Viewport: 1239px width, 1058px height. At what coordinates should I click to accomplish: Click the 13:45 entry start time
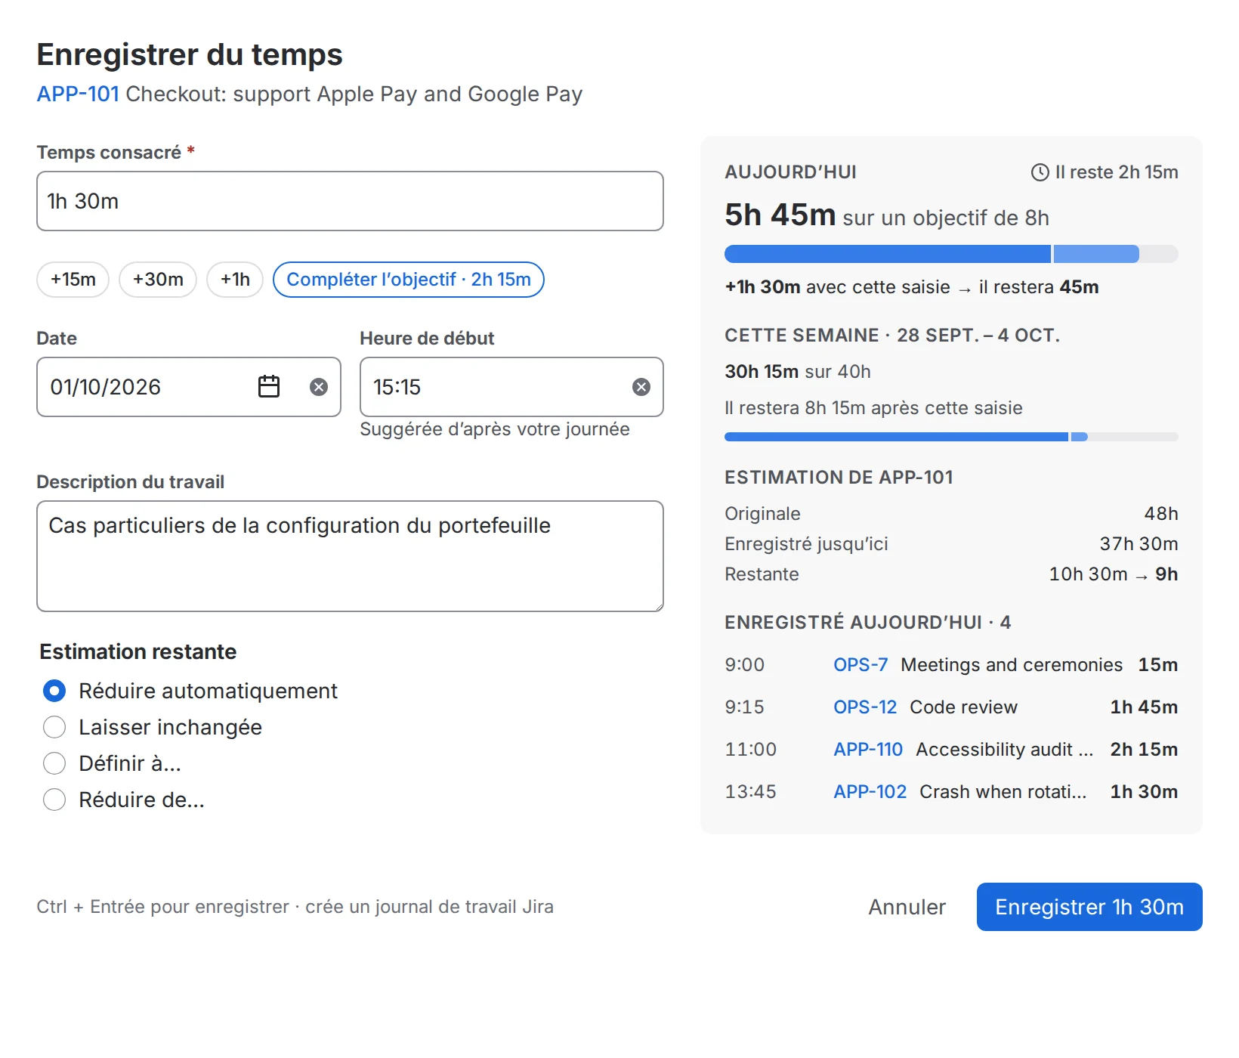(x=750, y=792)
